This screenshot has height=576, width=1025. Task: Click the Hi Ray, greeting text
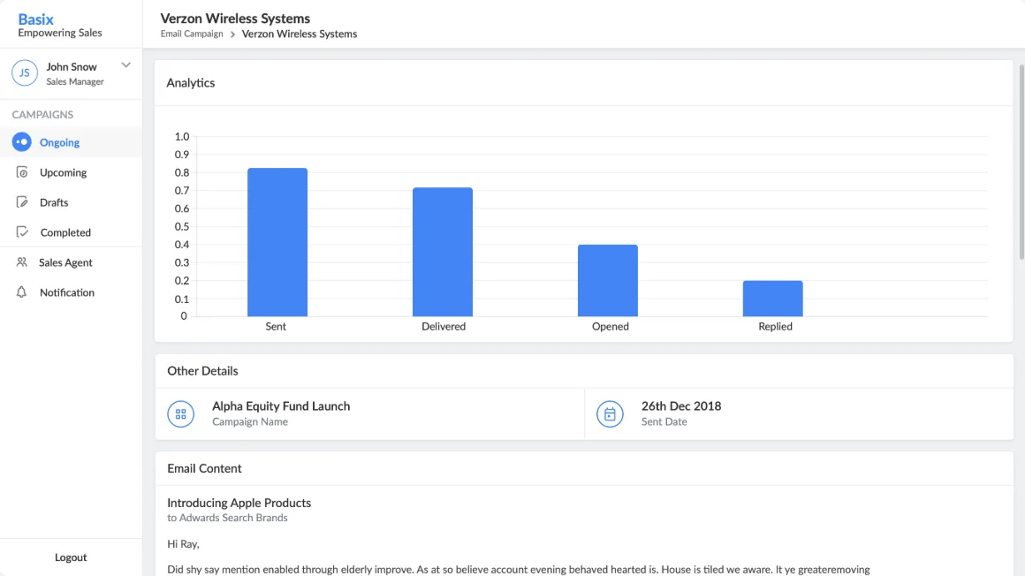tap(183, 544)
